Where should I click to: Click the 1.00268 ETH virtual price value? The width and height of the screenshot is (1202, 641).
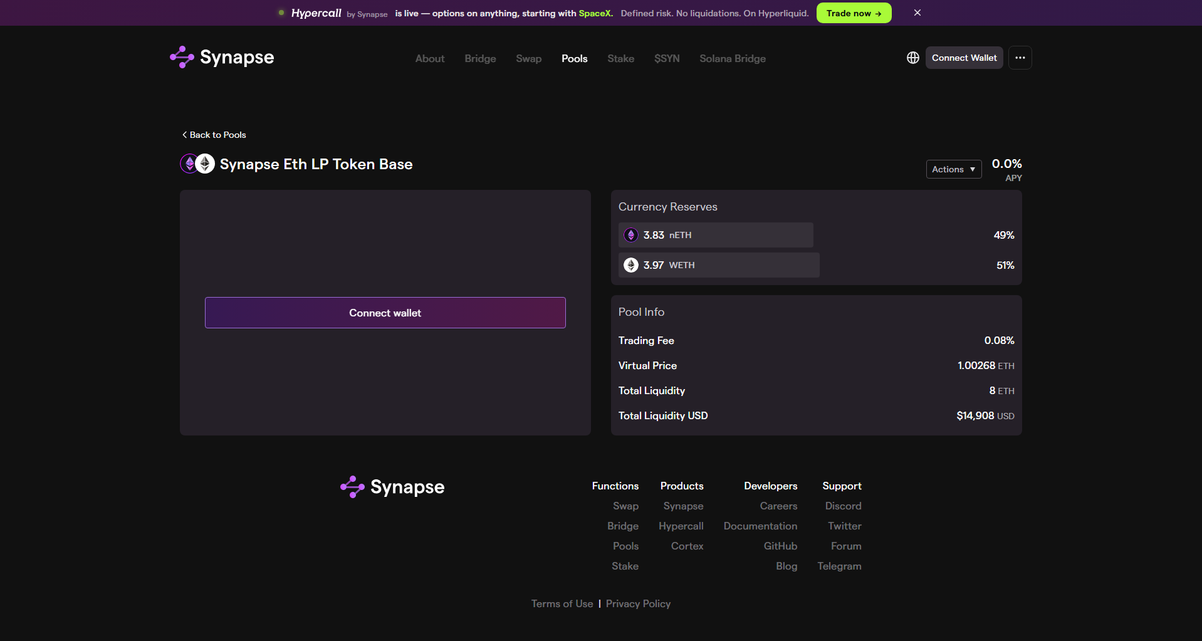click(x=986, y=365)
